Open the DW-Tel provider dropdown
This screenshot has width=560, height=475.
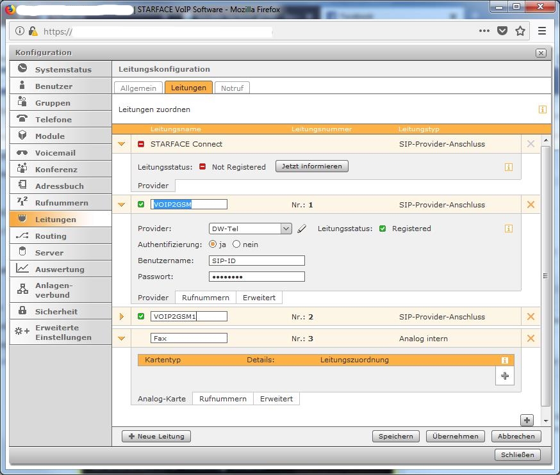tap(286, 229)
